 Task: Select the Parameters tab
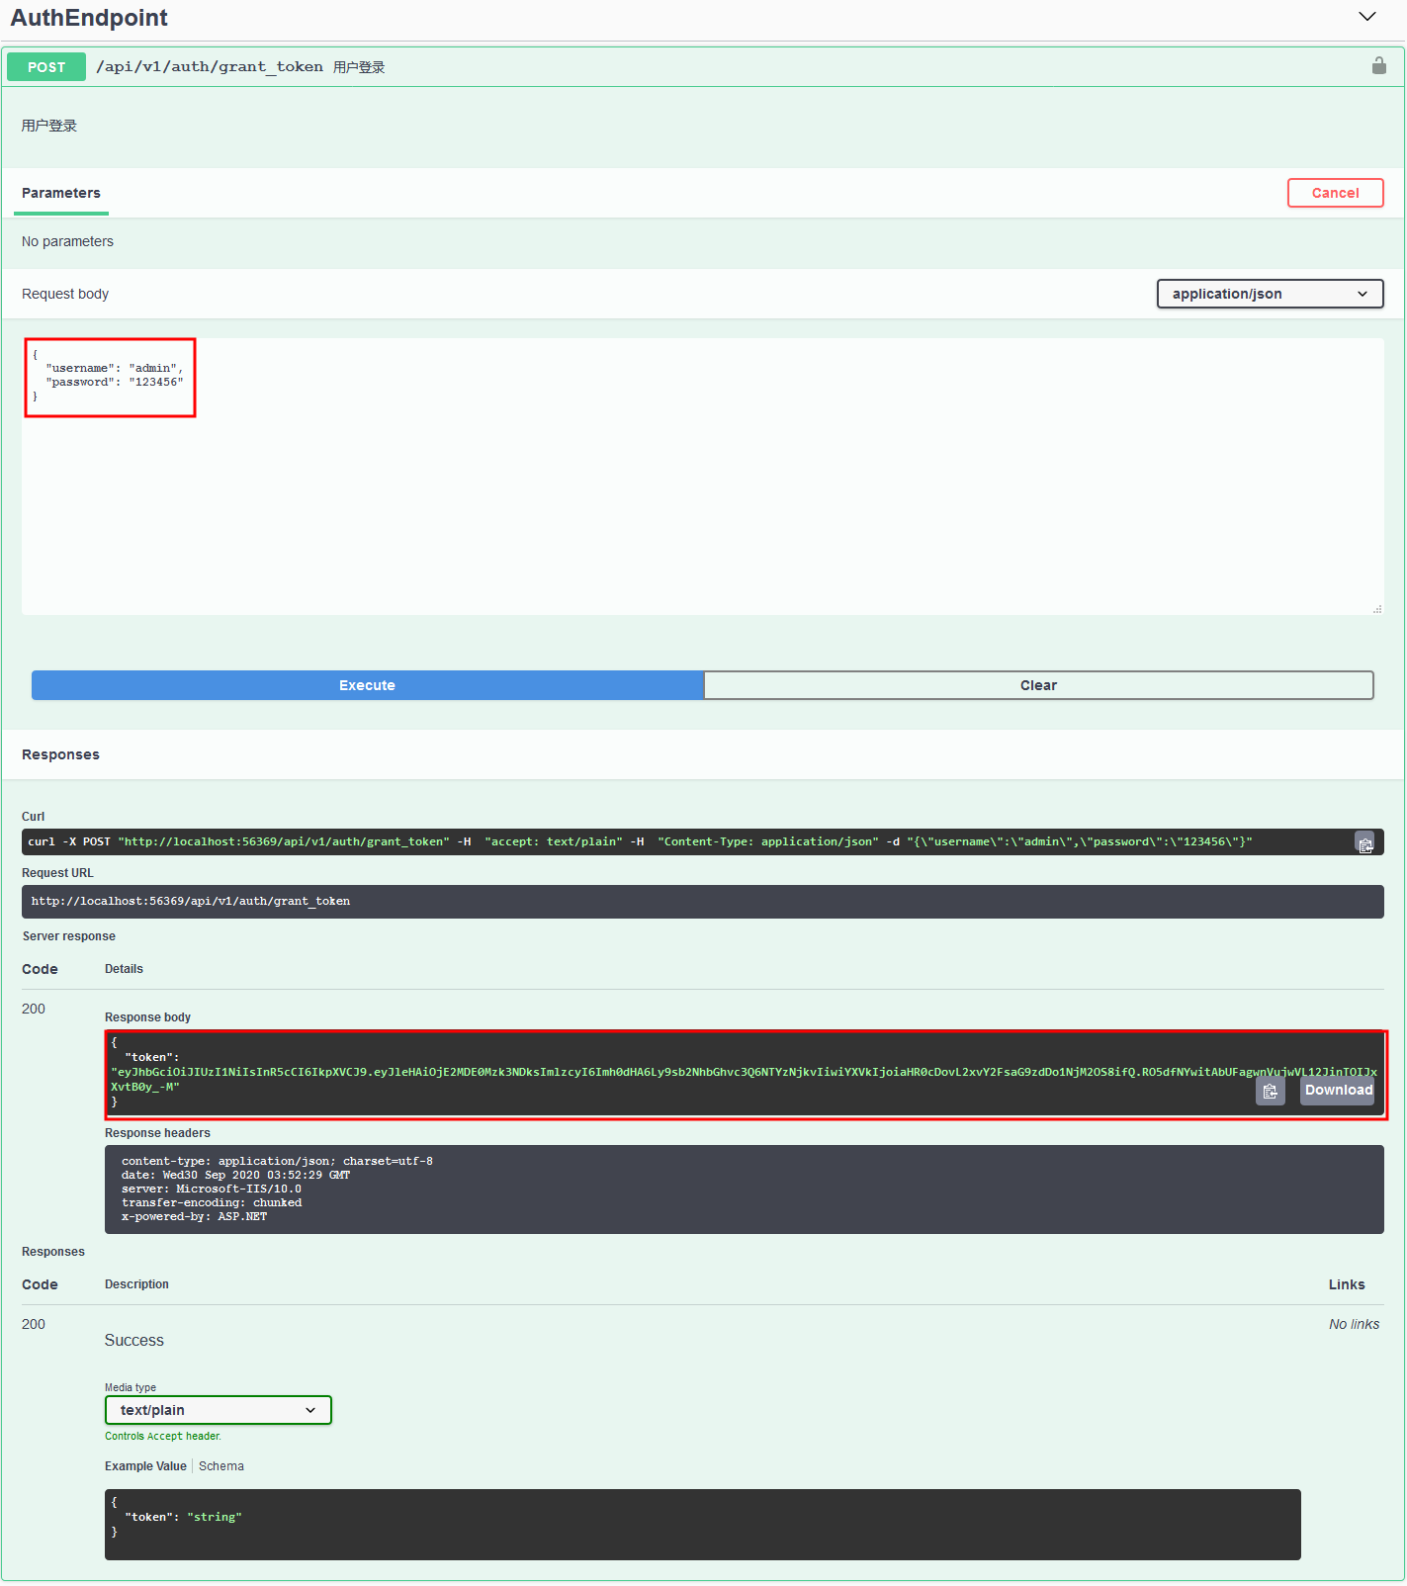pyautogui.click(x=61, y=193)
